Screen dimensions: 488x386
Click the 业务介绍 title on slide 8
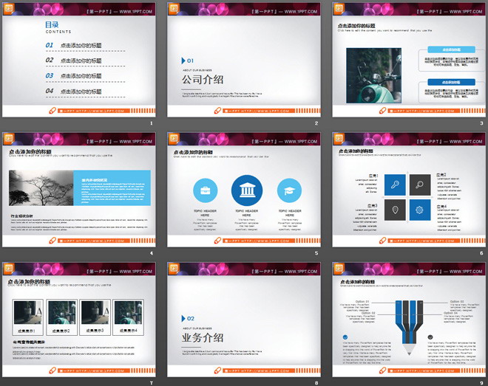click(x=203, y=337)
